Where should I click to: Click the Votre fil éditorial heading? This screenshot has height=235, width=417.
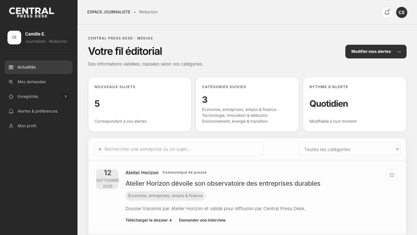125,51
